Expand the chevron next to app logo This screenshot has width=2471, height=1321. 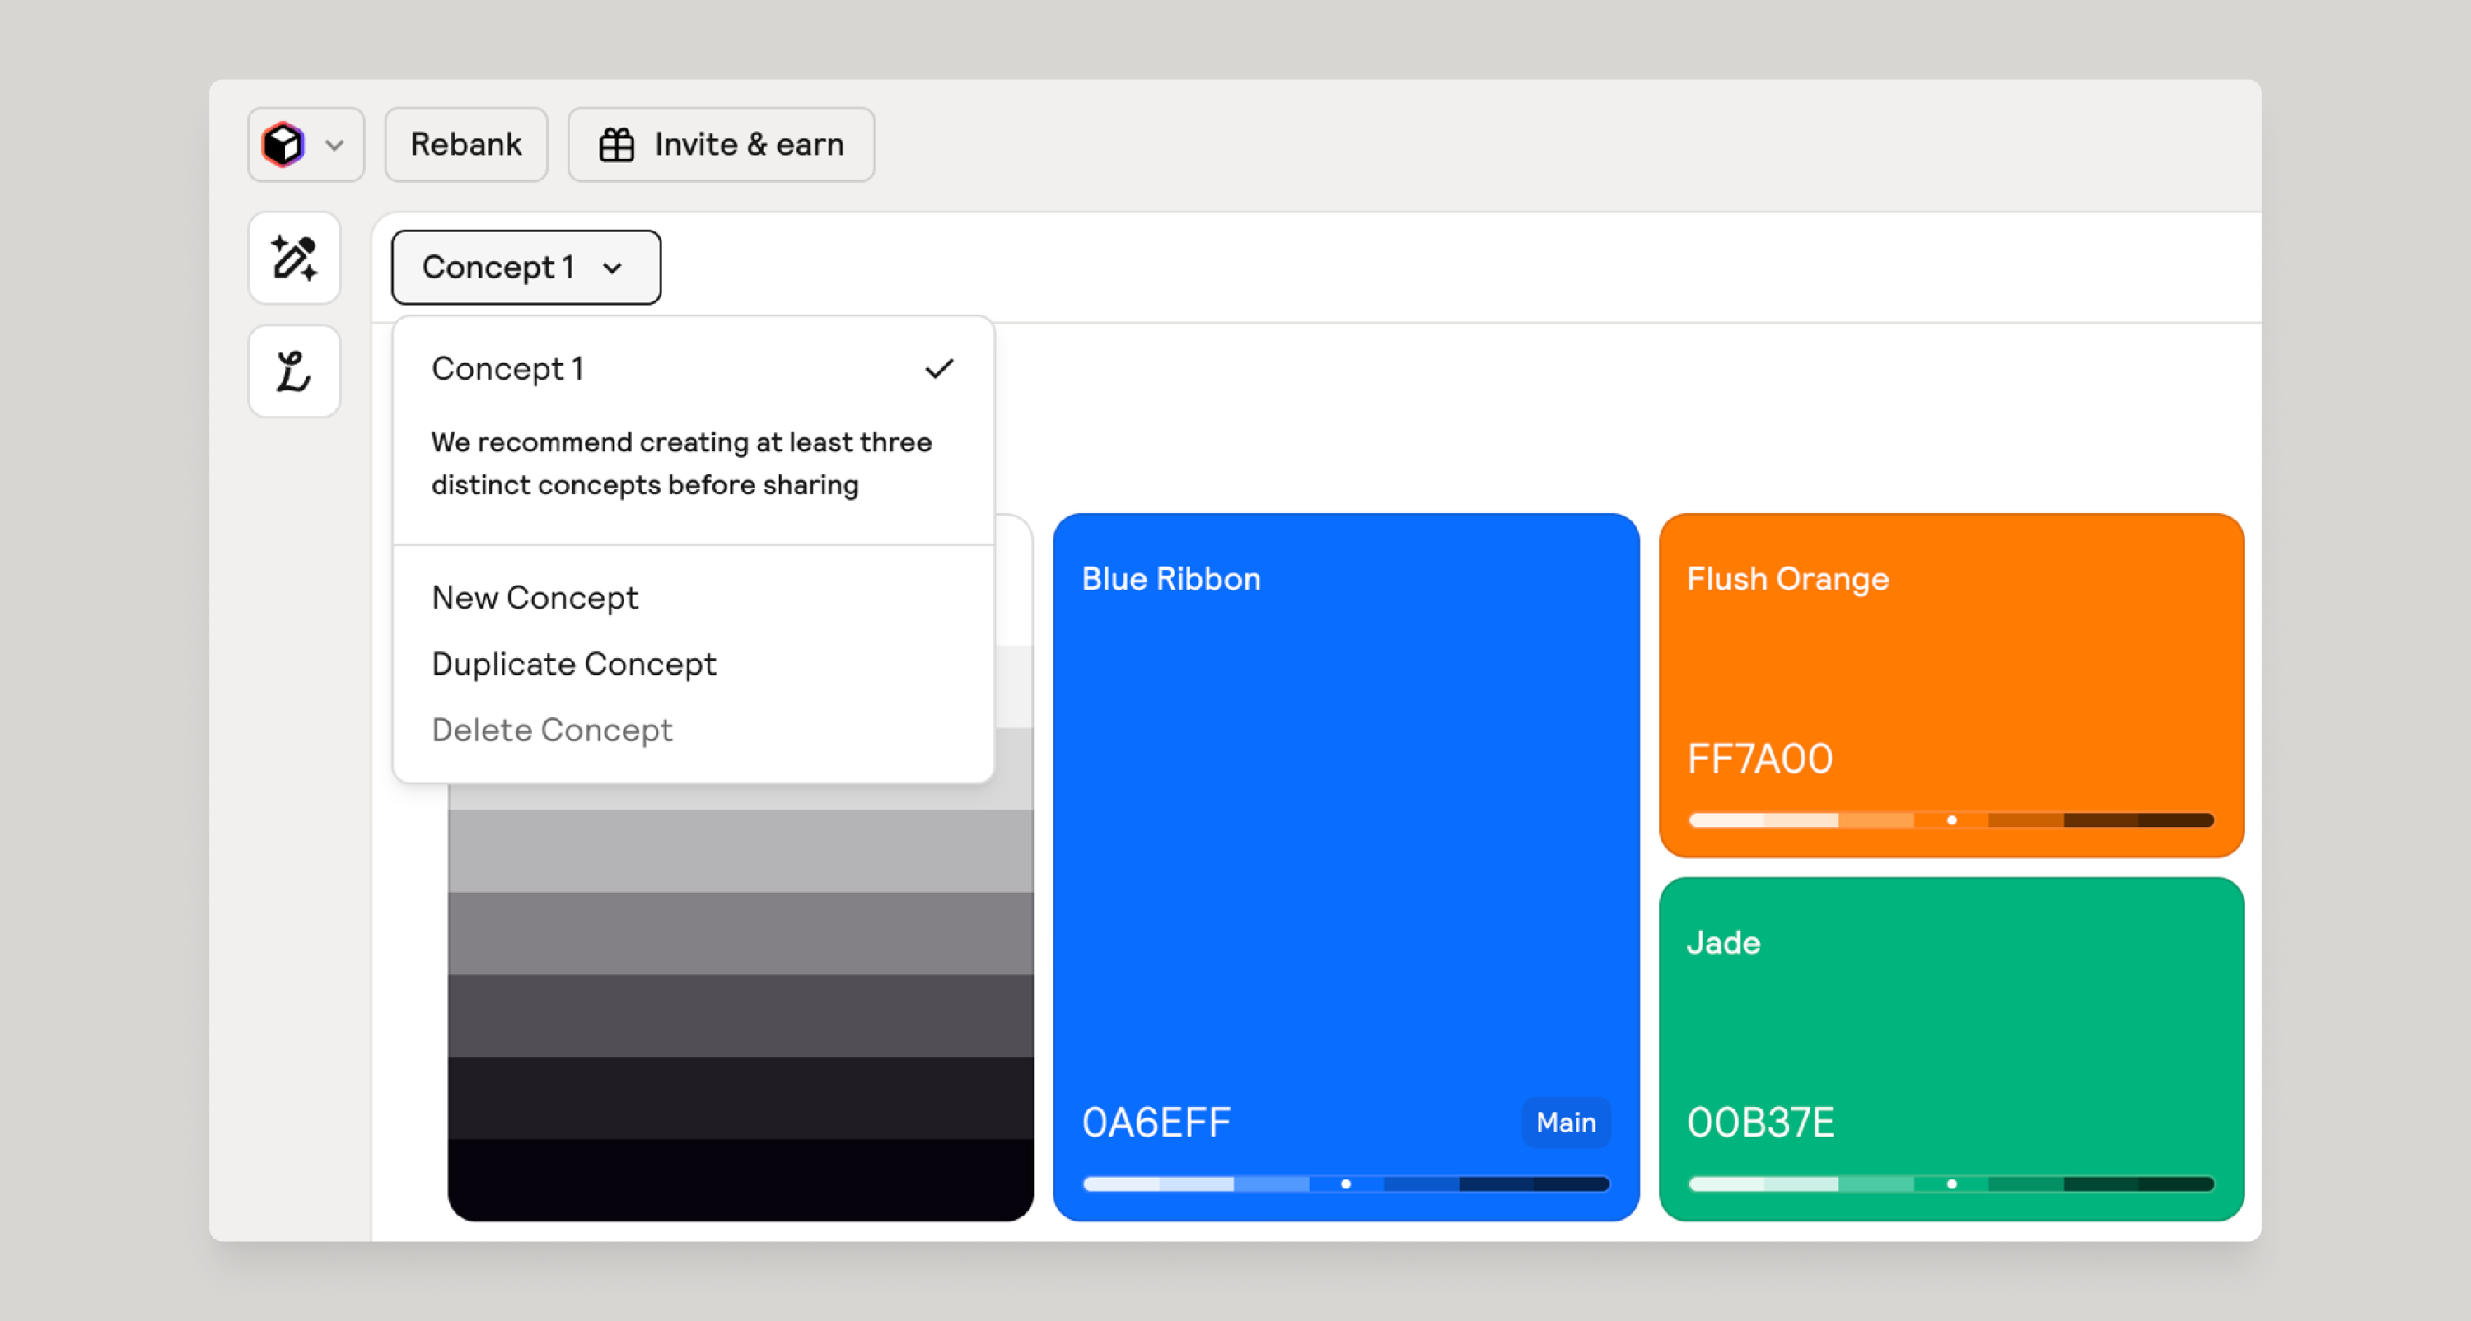click(334, 145)
